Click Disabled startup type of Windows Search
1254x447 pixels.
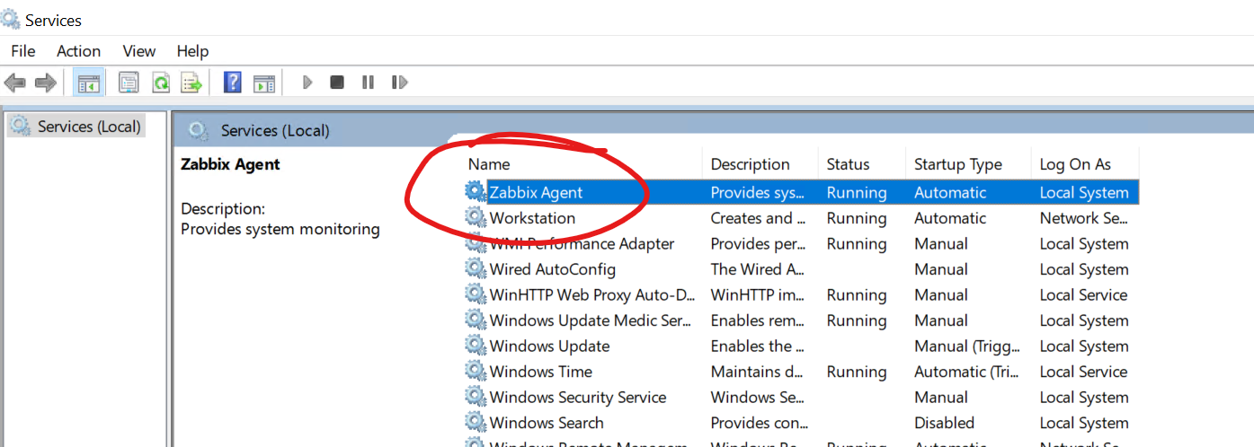click(x=944, y=423)
